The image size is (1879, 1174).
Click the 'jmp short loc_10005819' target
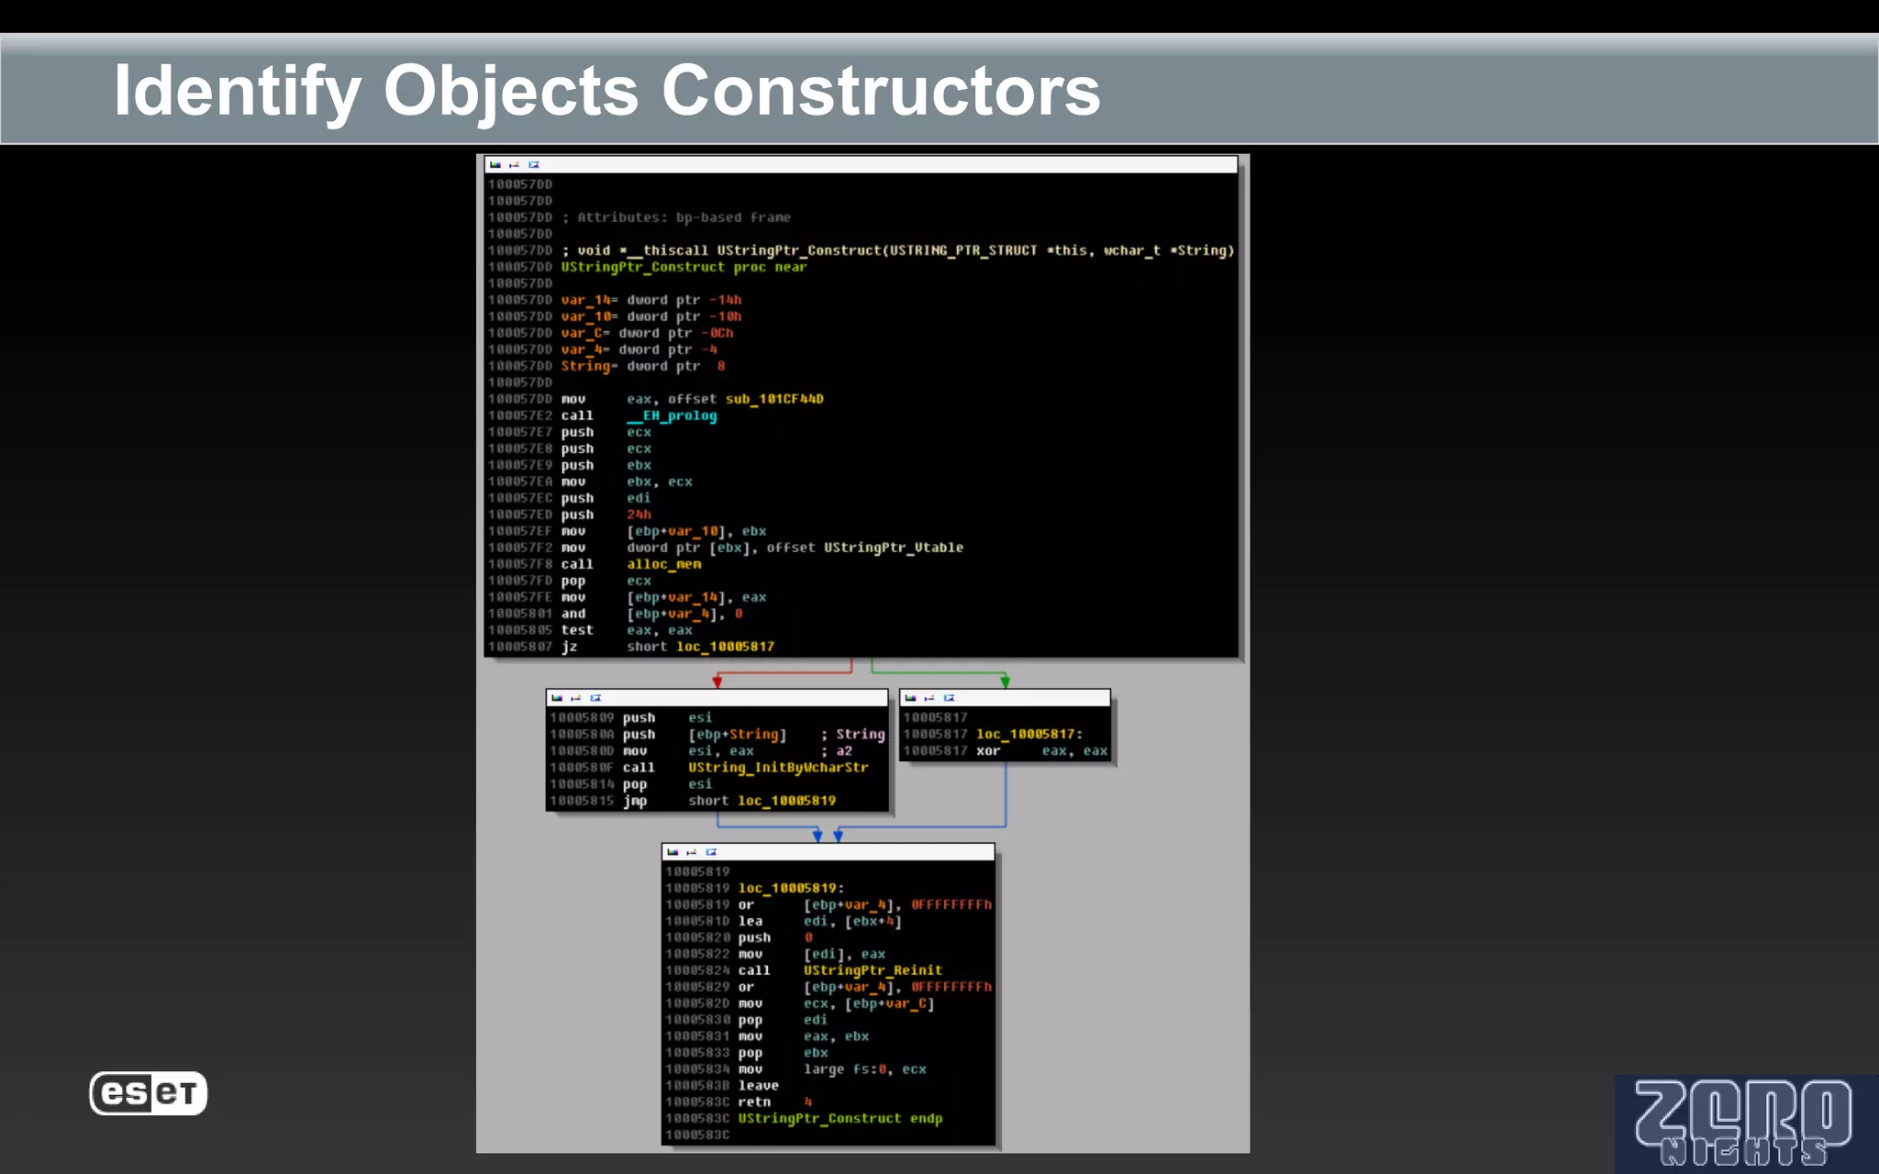787,800
